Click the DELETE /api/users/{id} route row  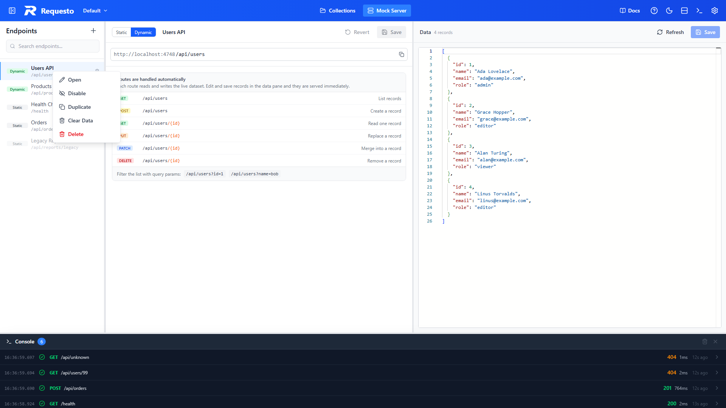pos(259,161)
